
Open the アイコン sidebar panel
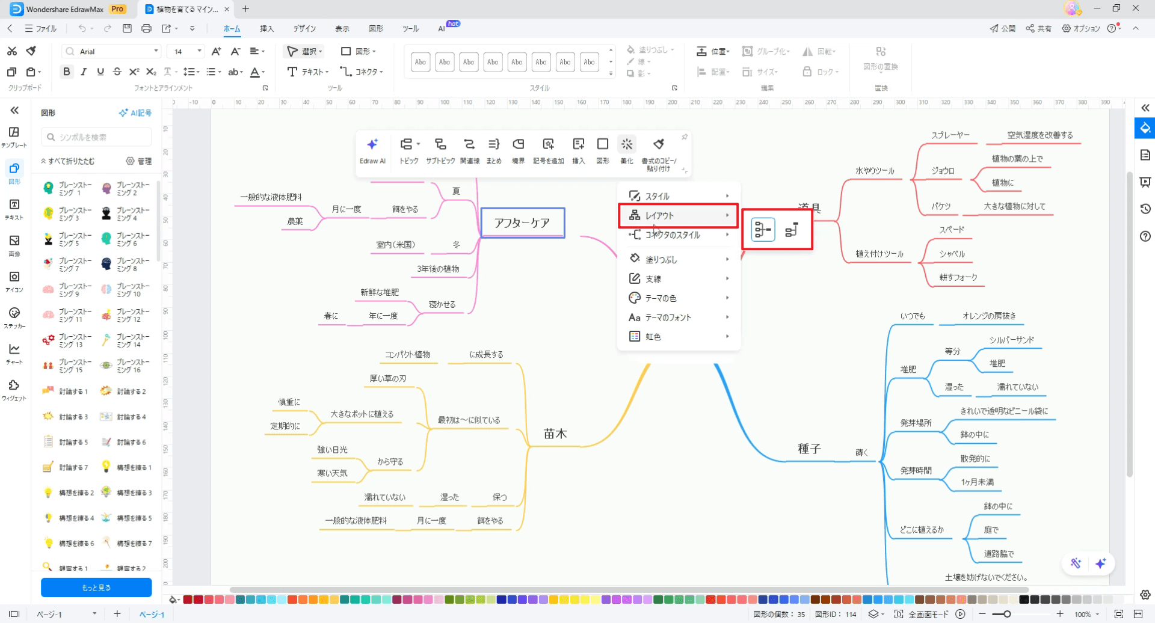point(14,281)
